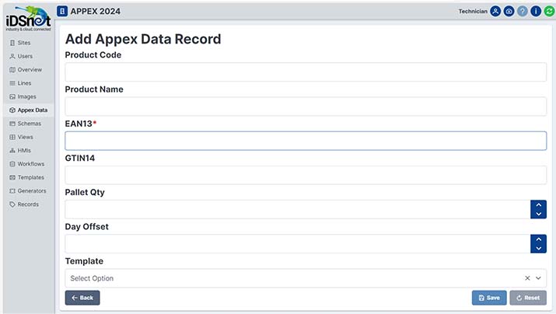Click the Save button
Viewport: 556px width, 314px height.
pos(489,298)
